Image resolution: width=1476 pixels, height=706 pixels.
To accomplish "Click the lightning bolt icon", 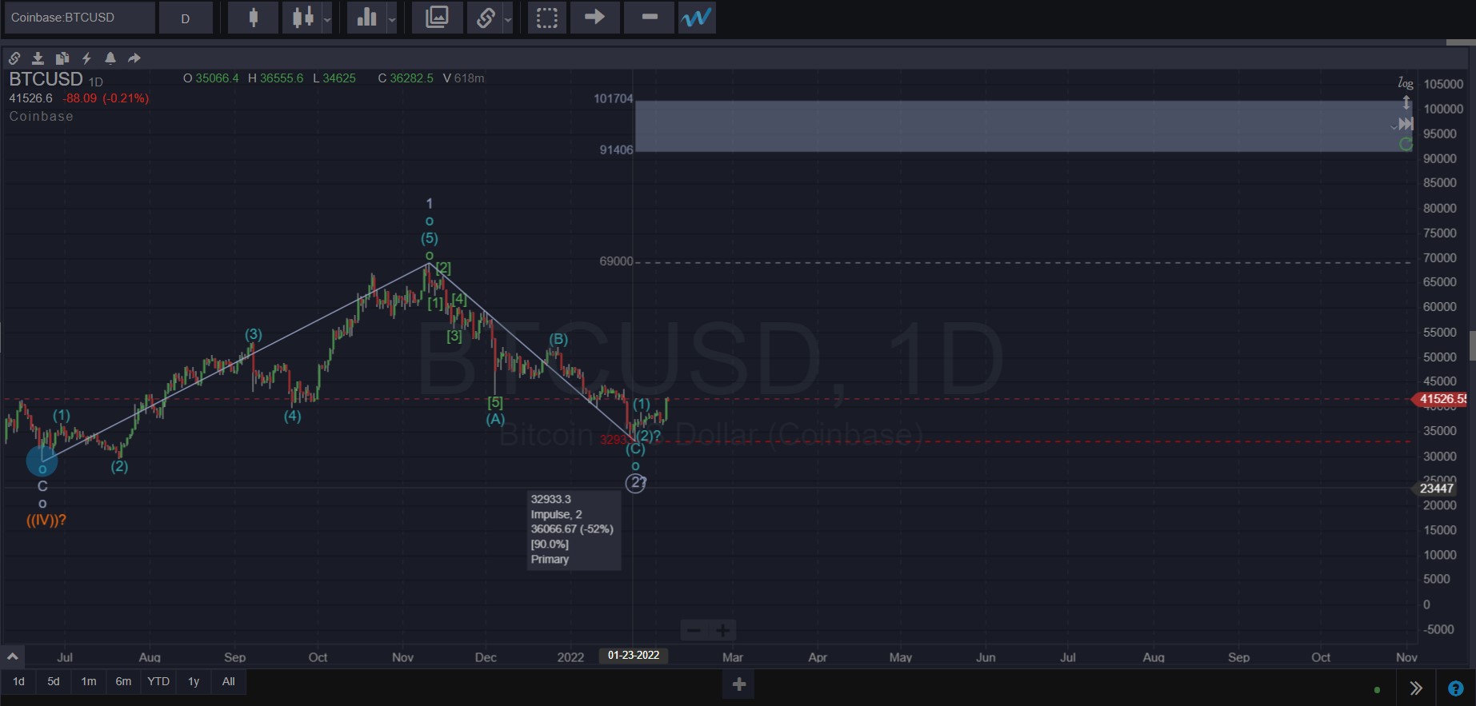I will tap(86, 58).
